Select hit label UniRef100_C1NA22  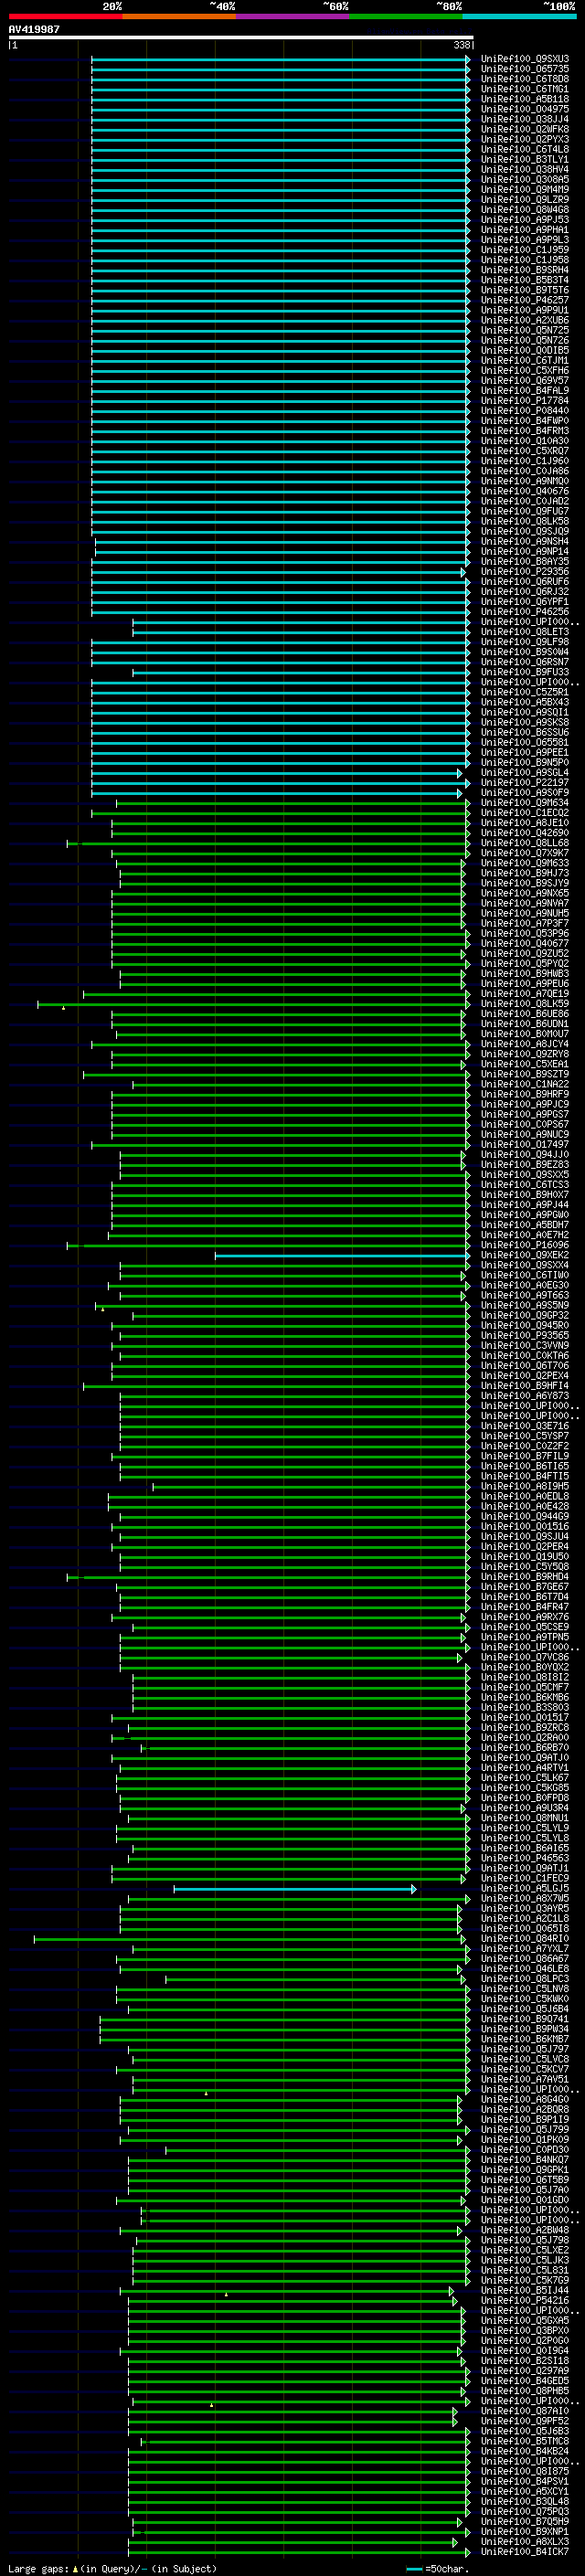[x=525, y=1084]
